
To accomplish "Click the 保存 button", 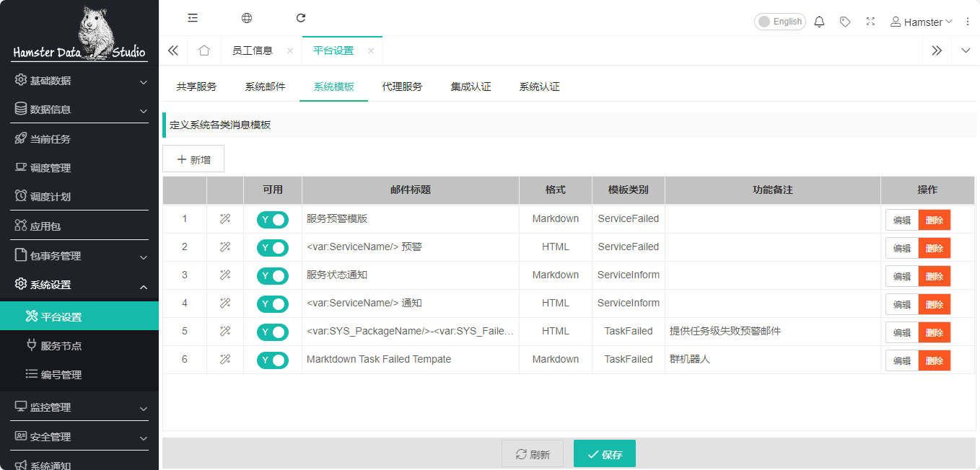I will tap(605, 454).
